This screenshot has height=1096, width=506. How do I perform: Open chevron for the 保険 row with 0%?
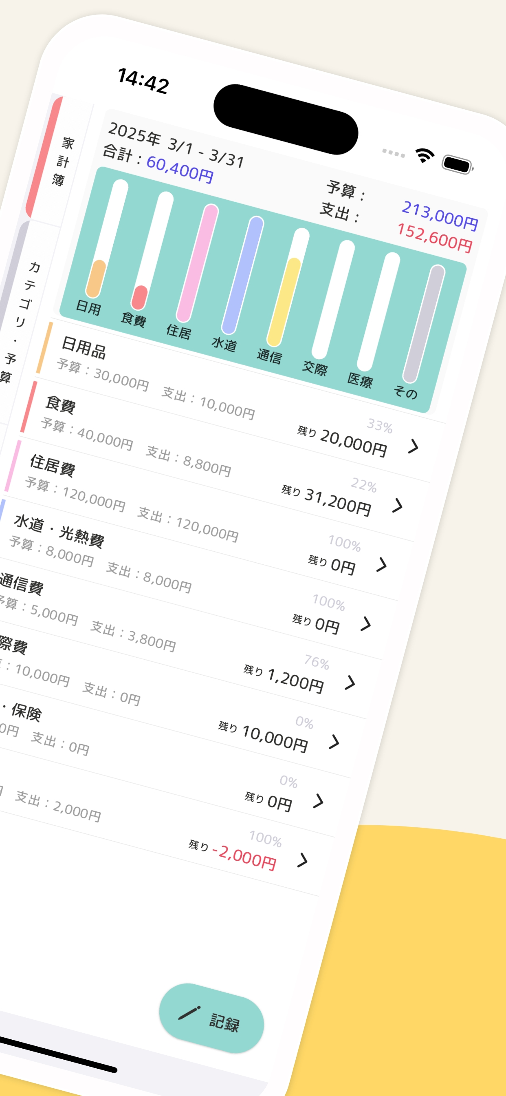(x=318, y=801)
